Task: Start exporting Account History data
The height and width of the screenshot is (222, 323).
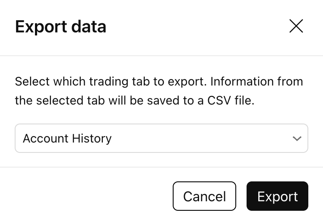Action: [277, 196]
